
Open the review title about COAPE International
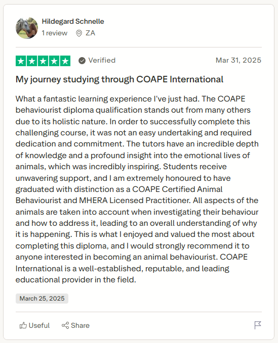tap(120, 79)
